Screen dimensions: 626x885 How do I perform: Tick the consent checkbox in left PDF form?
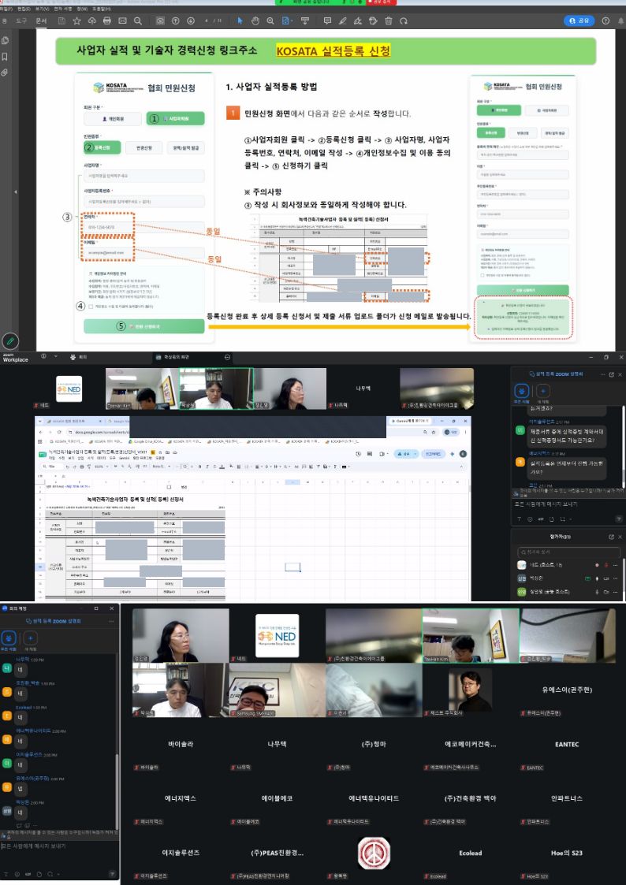(91, 307)
